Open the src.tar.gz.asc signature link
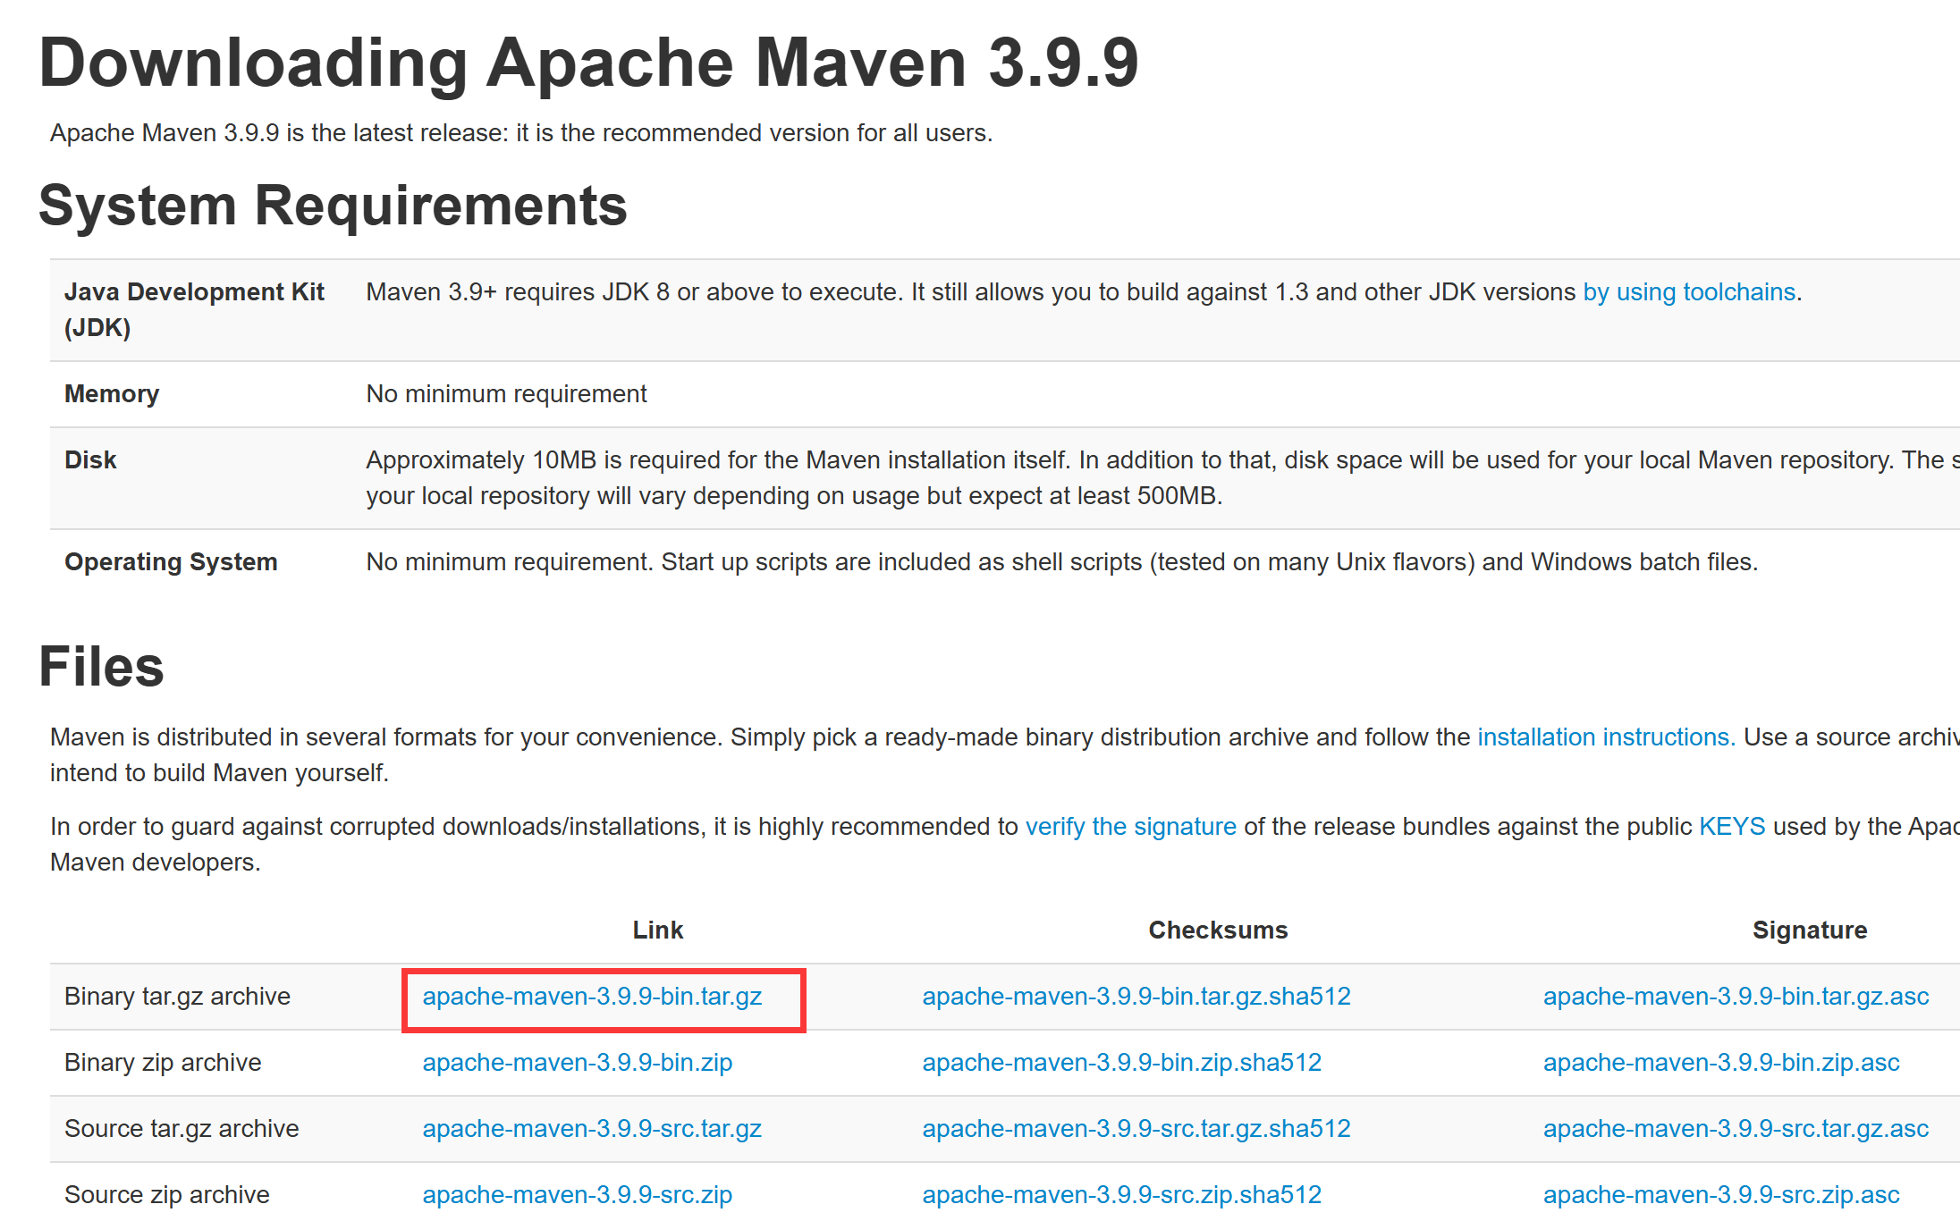This screenshot has height=1221, width=1960. 1736,1129
